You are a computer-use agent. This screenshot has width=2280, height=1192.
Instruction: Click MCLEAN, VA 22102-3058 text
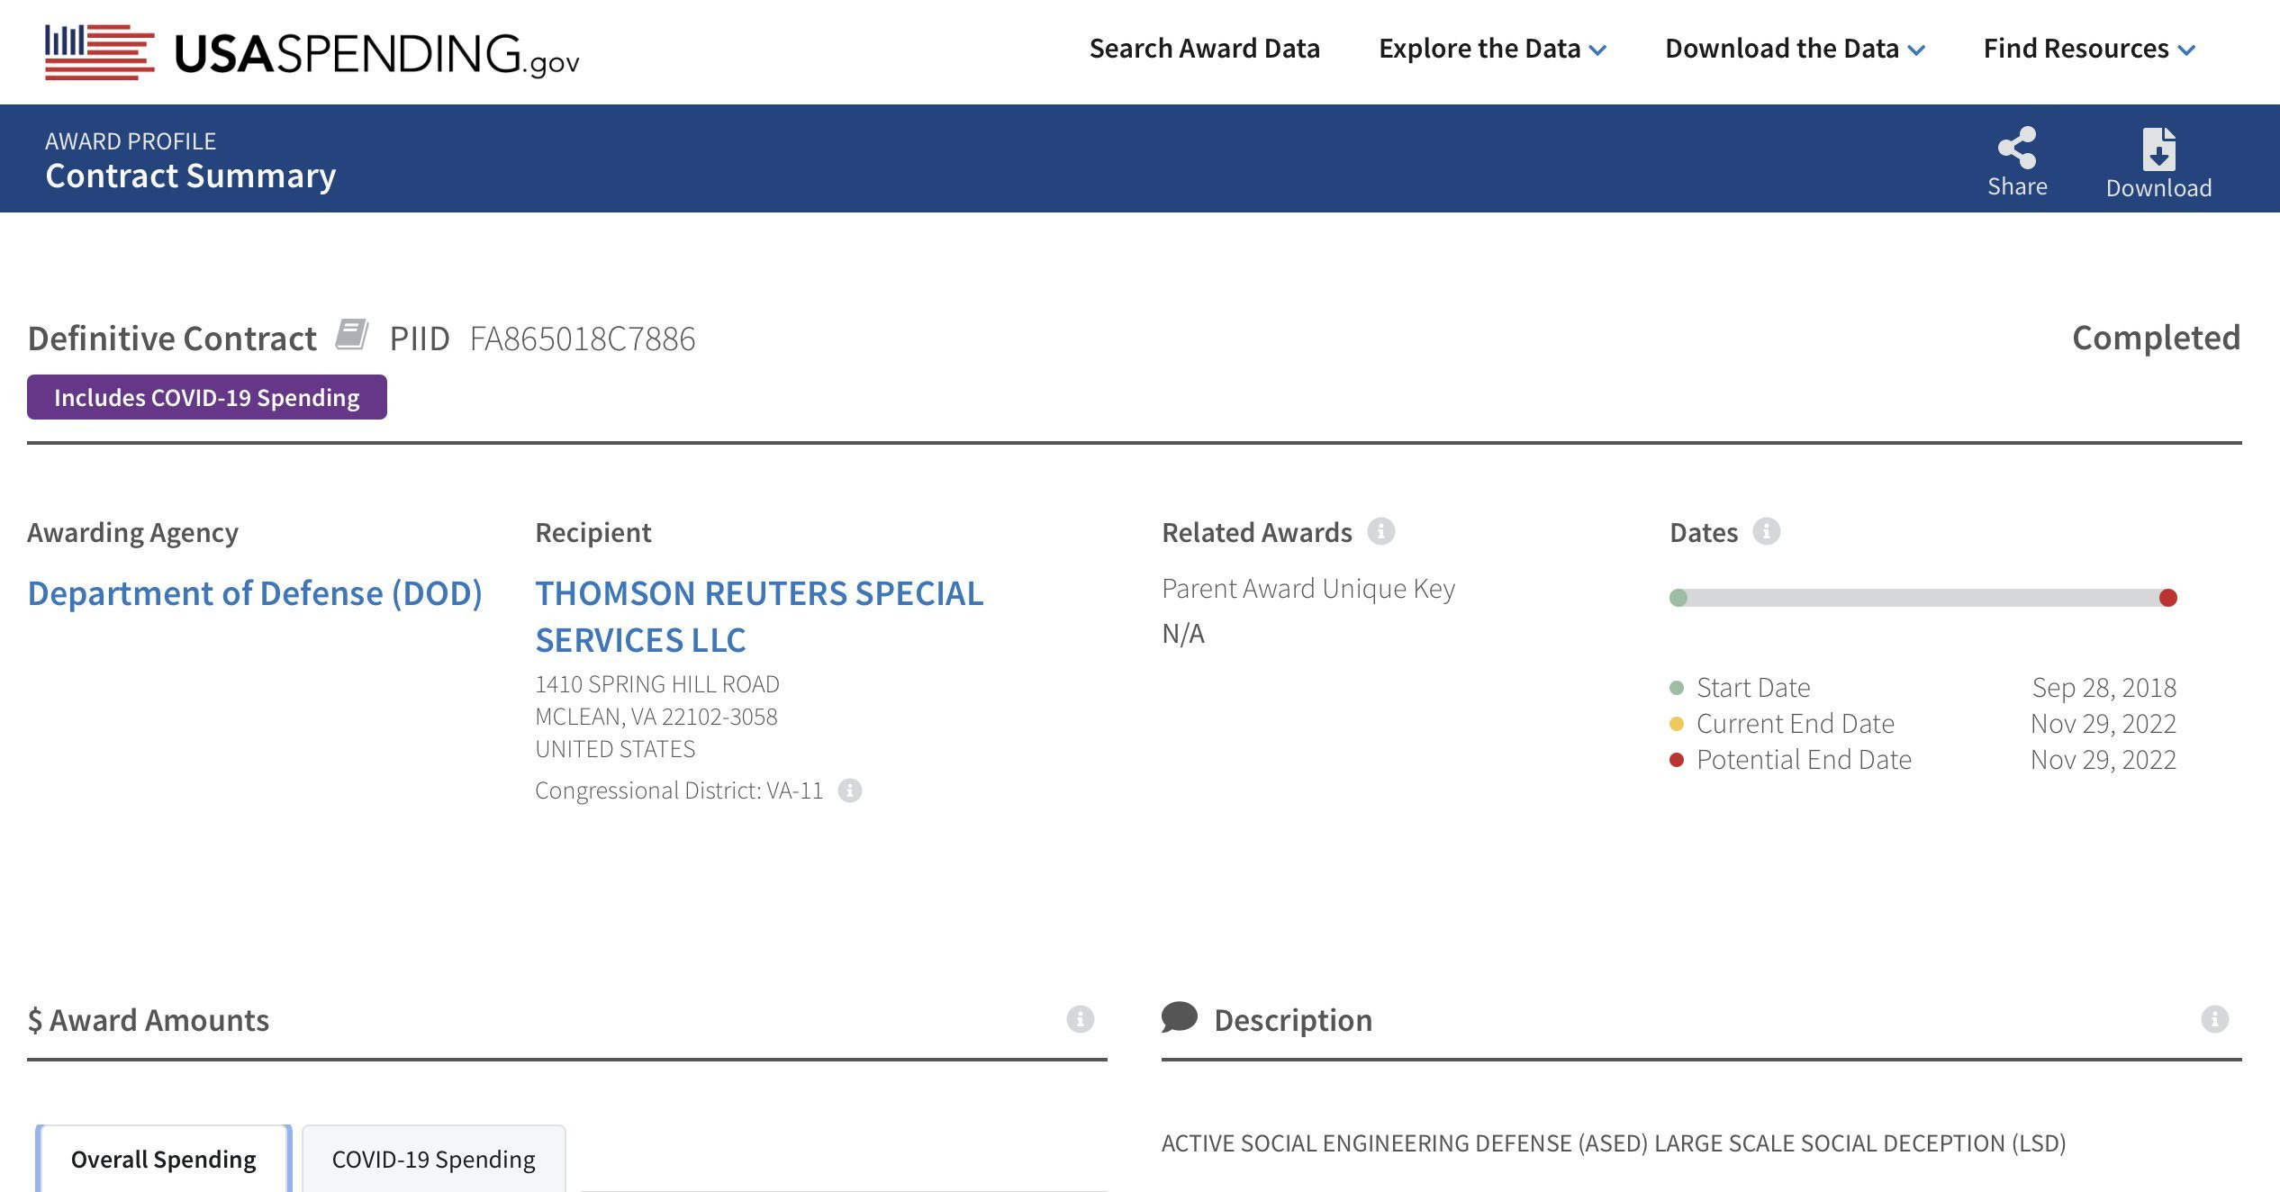point(656,717)
